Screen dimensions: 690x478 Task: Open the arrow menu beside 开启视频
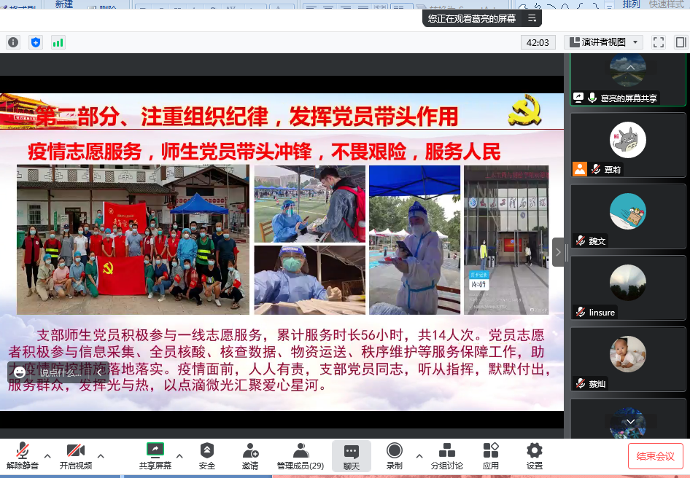coord(101,456)
